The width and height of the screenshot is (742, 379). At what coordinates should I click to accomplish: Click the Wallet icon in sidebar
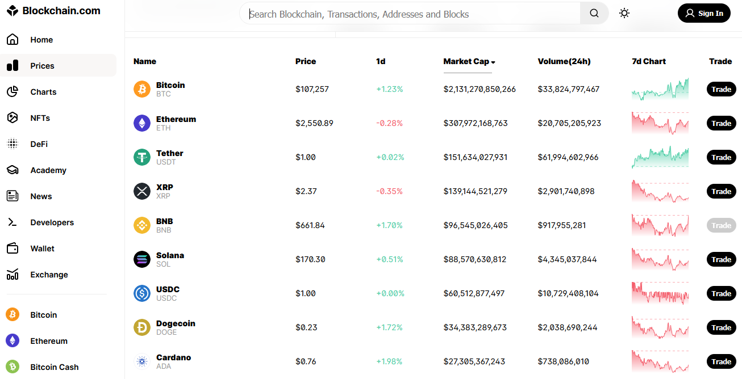coord(12,249)
